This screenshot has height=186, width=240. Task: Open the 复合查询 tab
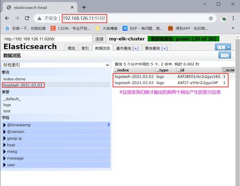[152, 48]
